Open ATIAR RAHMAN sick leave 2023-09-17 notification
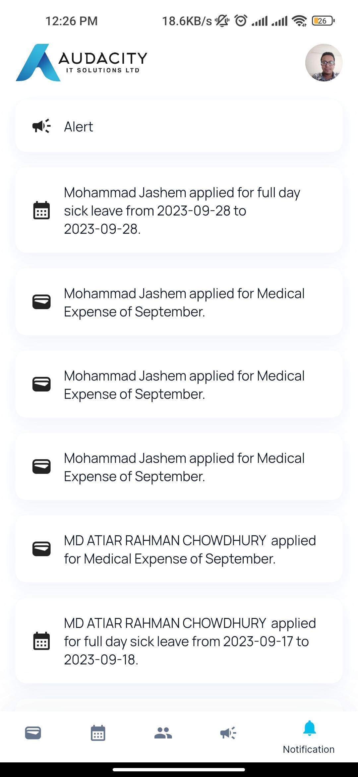Image resolution: width=358 pixels, height=777 pixels. [179, 641]
